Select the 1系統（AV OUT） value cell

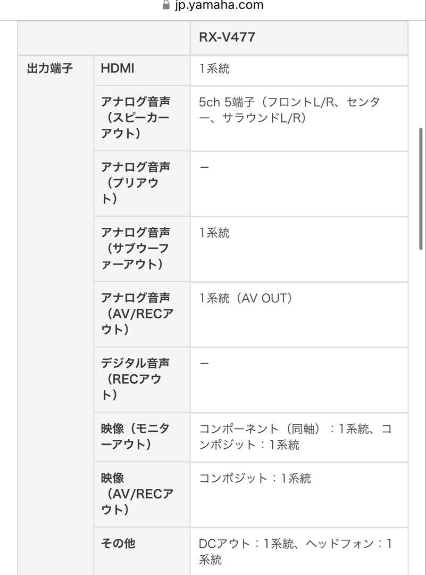(299, 314)
